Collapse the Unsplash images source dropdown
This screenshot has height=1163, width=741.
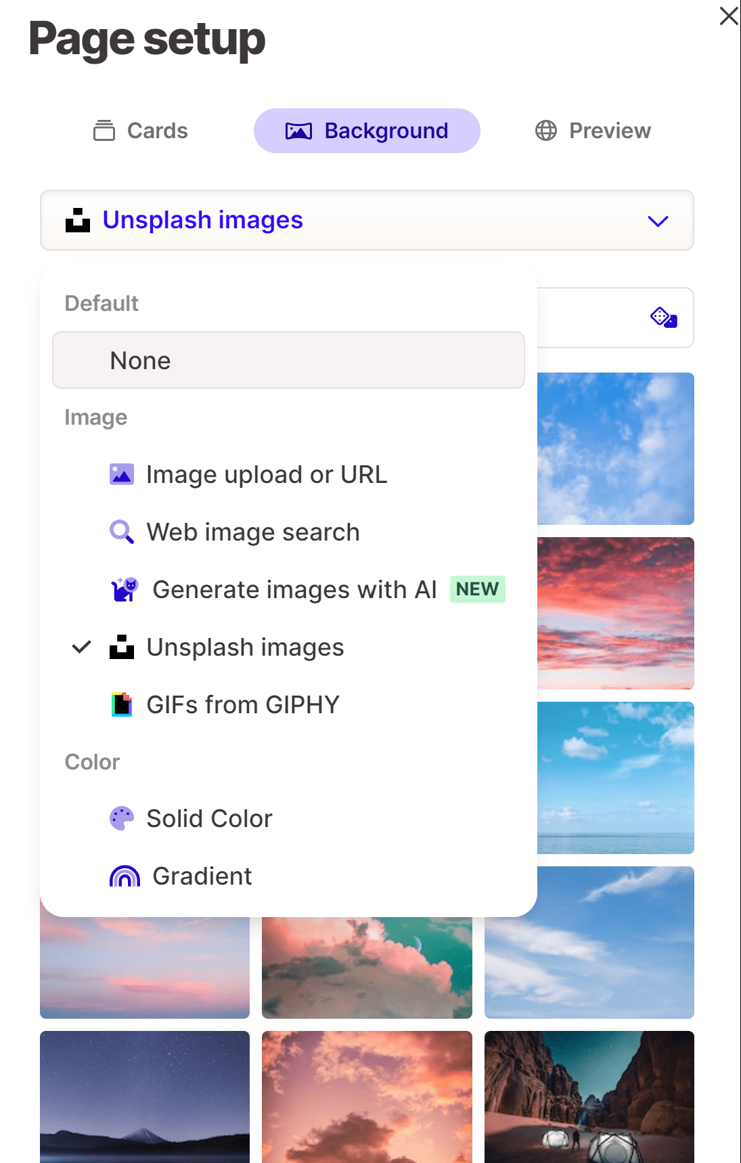(x=367, y=220)
